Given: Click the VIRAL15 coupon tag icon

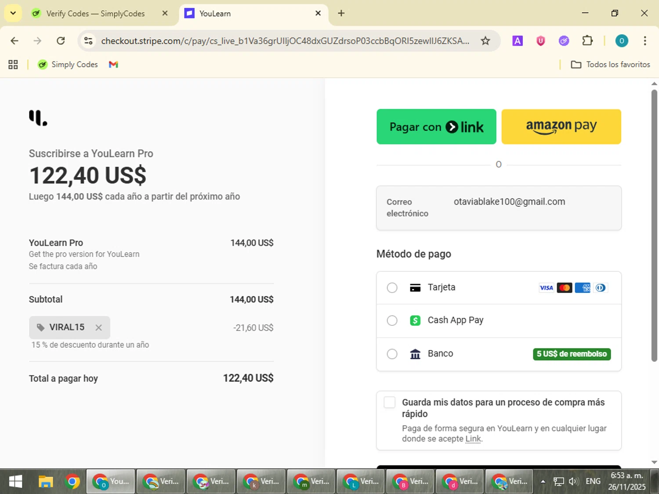Looking at the screenshot, I should 40,328.
